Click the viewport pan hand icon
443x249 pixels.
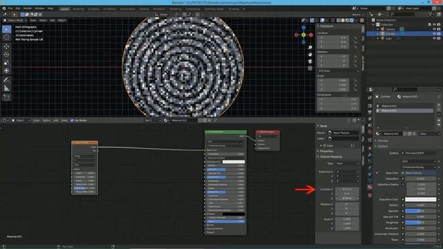point(310,54)
